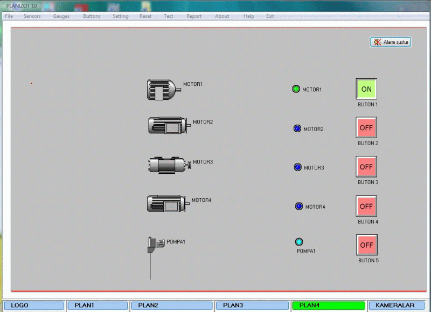Open the Test menu

(x=168, y=16)
